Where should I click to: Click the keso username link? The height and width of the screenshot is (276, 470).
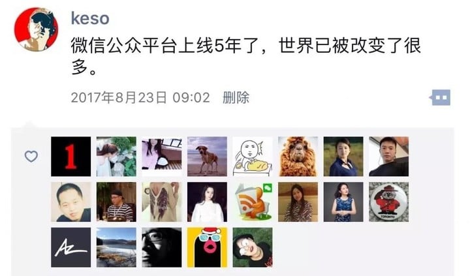click(x=90, y=18)
